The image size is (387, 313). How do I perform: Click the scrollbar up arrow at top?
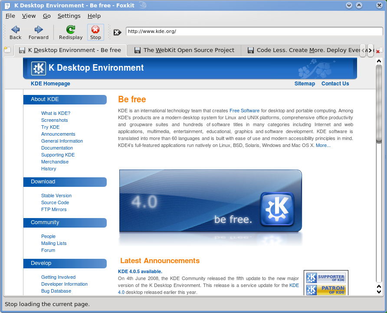pos(379,61)
